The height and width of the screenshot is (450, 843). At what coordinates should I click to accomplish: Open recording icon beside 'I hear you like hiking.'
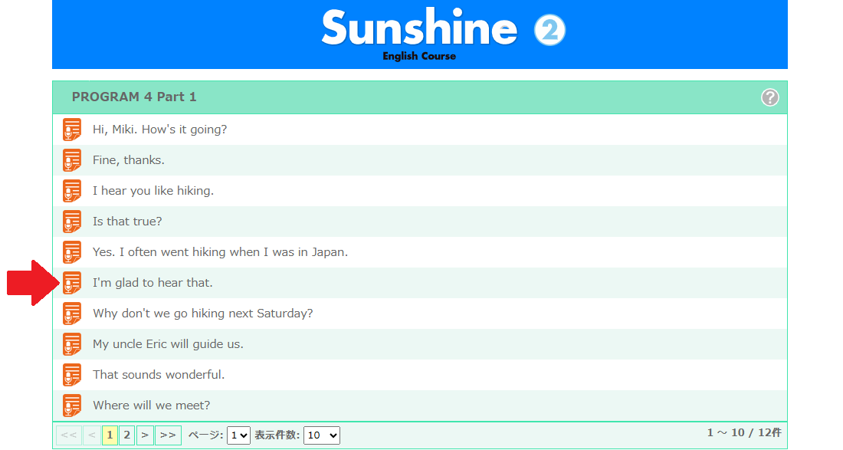72,191
